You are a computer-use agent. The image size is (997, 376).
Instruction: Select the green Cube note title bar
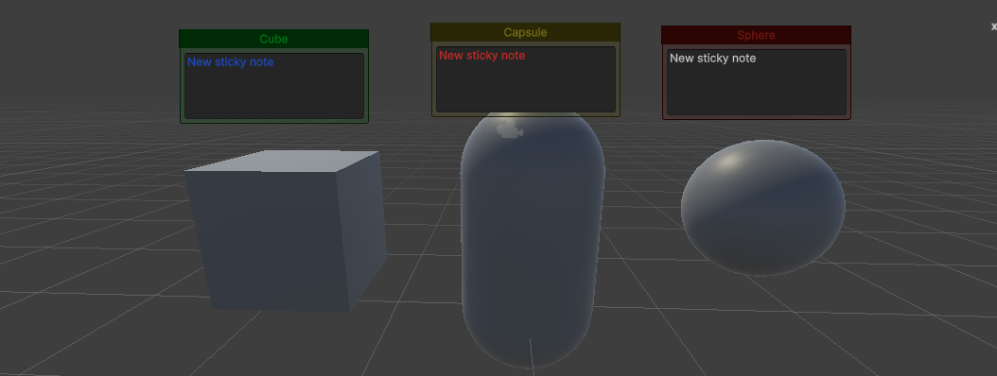[273, 39]
